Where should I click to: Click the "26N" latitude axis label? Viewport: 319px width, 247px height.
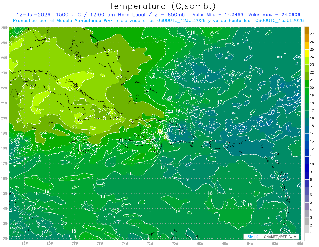click(x=4, y=28)
